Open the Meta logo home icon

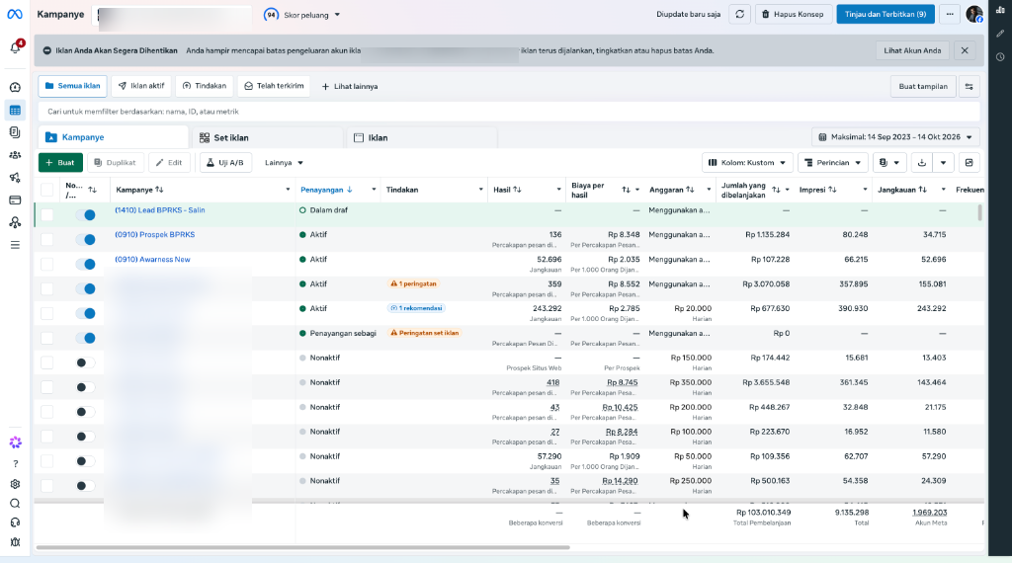(14, 14)
